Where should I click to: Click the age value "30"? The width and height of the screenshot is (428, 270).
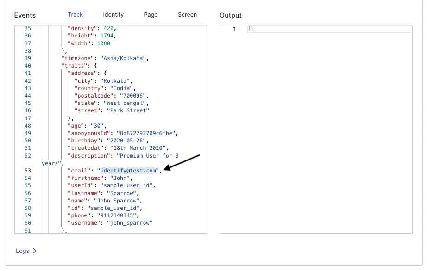point(97,126)
